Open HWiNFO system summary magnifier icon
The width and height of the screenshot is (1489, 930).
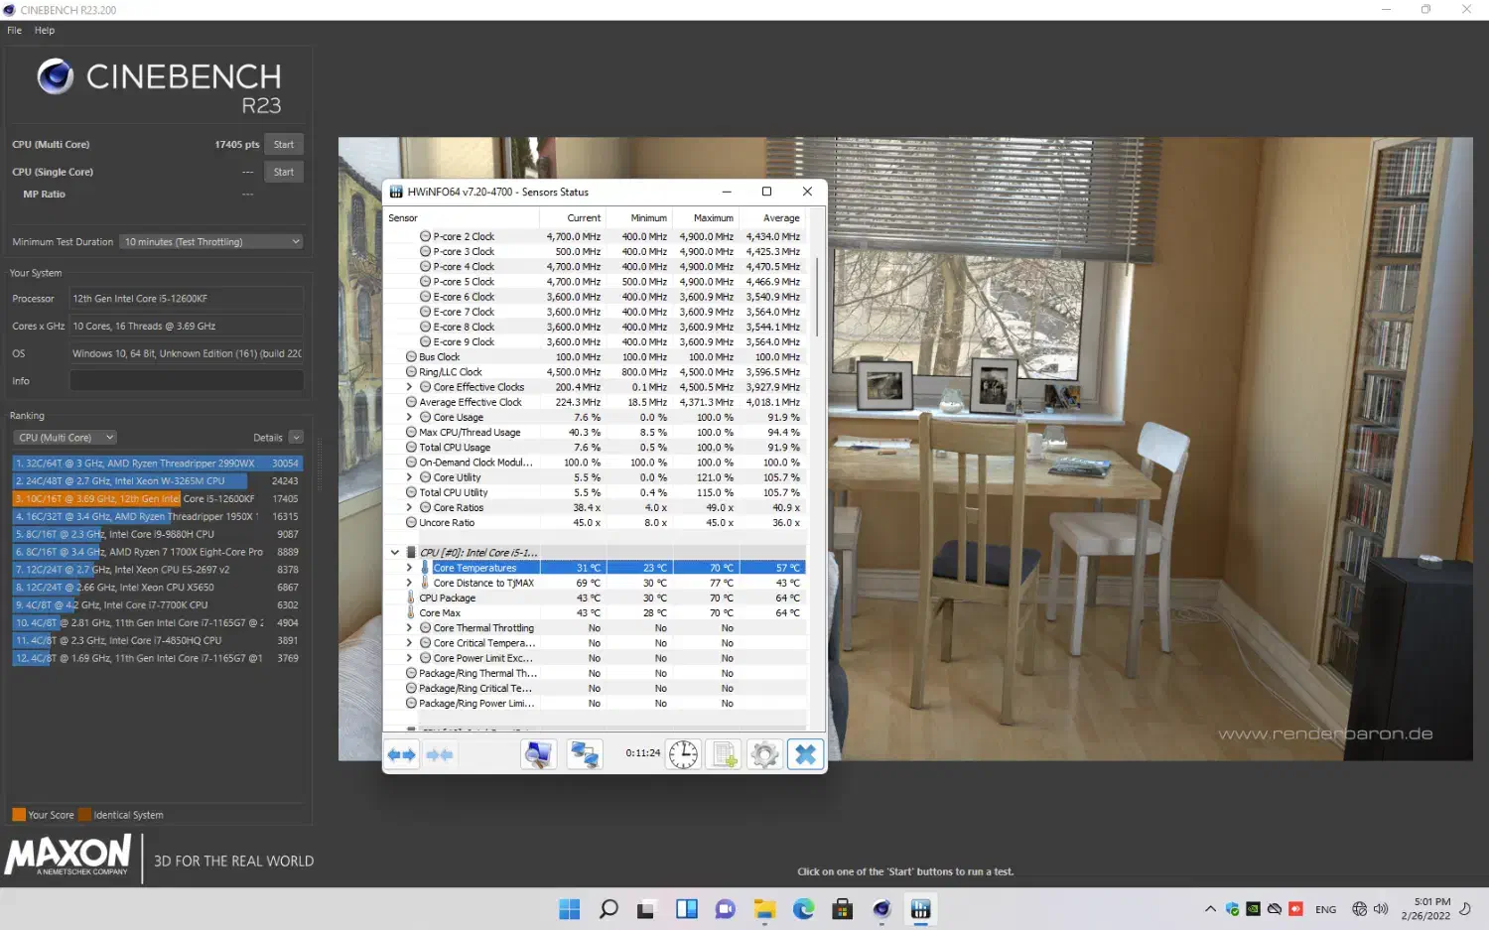click(538, 755)
